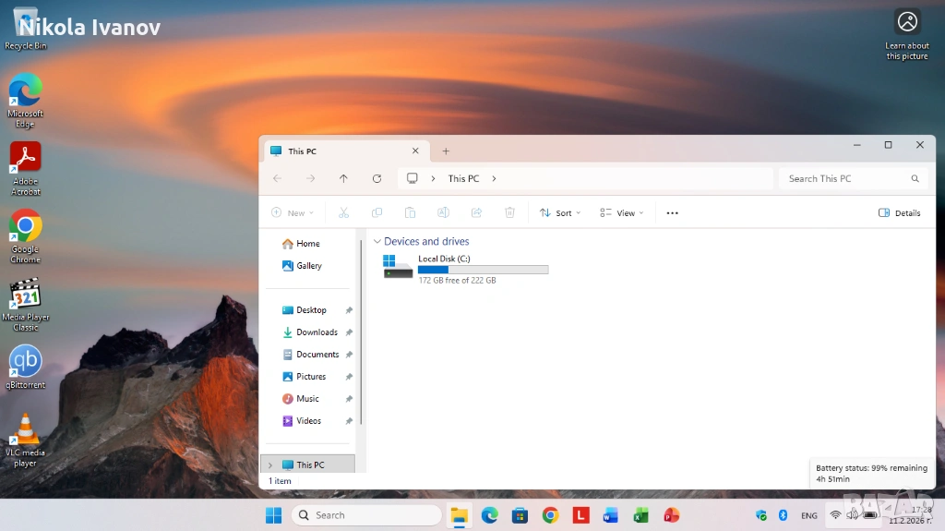945x531 pixels.
Task: Toggle the Details pane button
Action: (x=900, y=213)
